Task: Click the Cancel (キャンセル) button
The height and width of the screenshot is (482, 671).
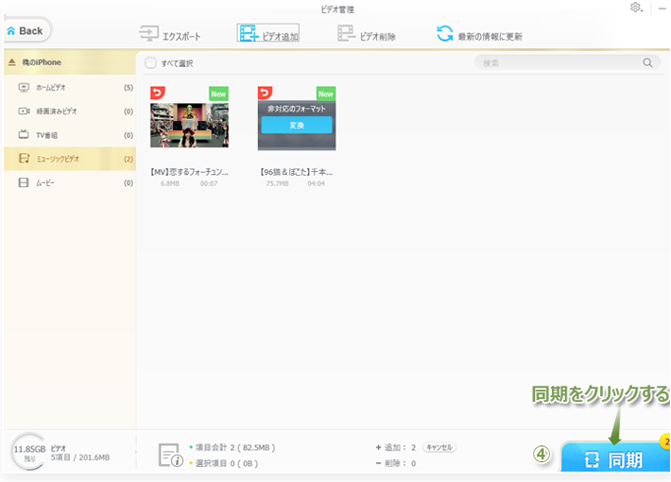Action: click(439, 447)
